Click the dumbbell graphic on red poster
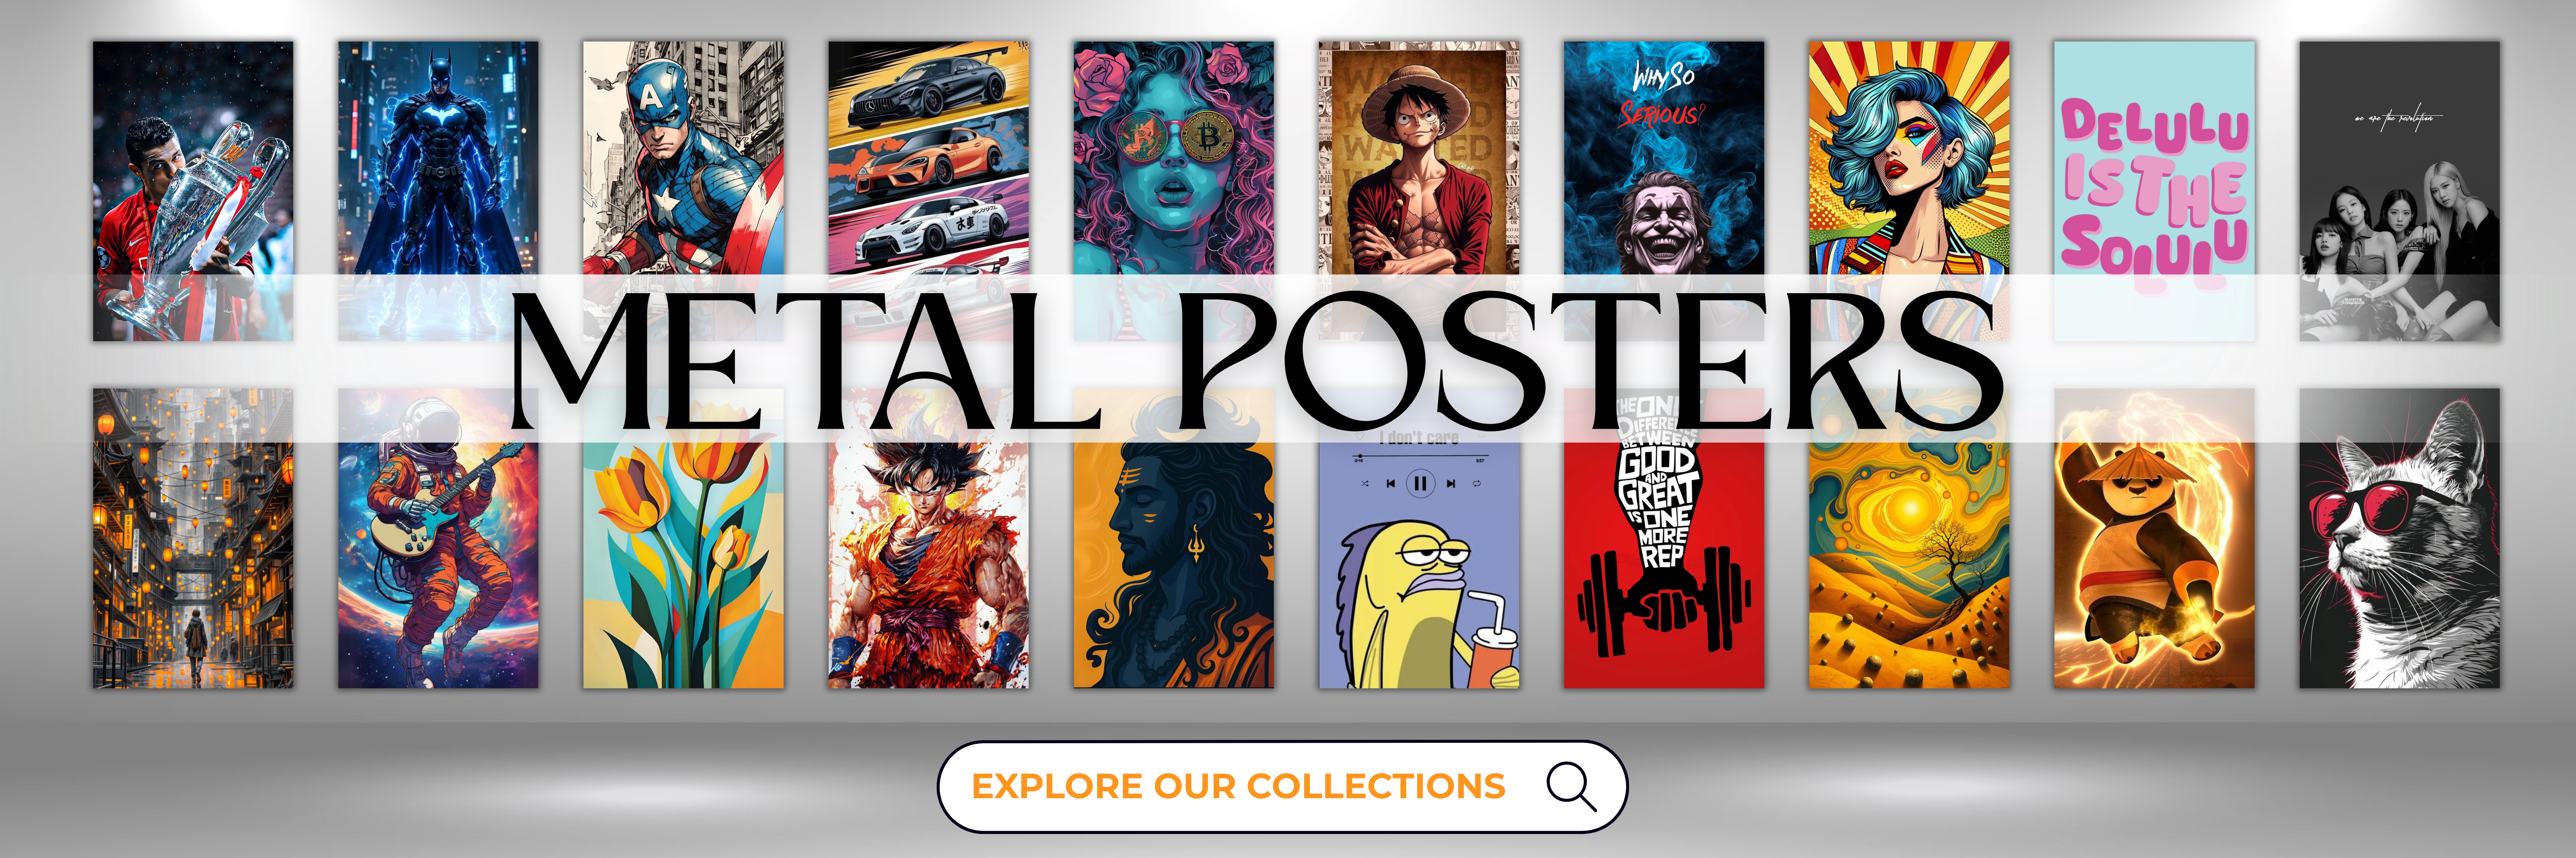2576x858 pixels. (1663, 606)
